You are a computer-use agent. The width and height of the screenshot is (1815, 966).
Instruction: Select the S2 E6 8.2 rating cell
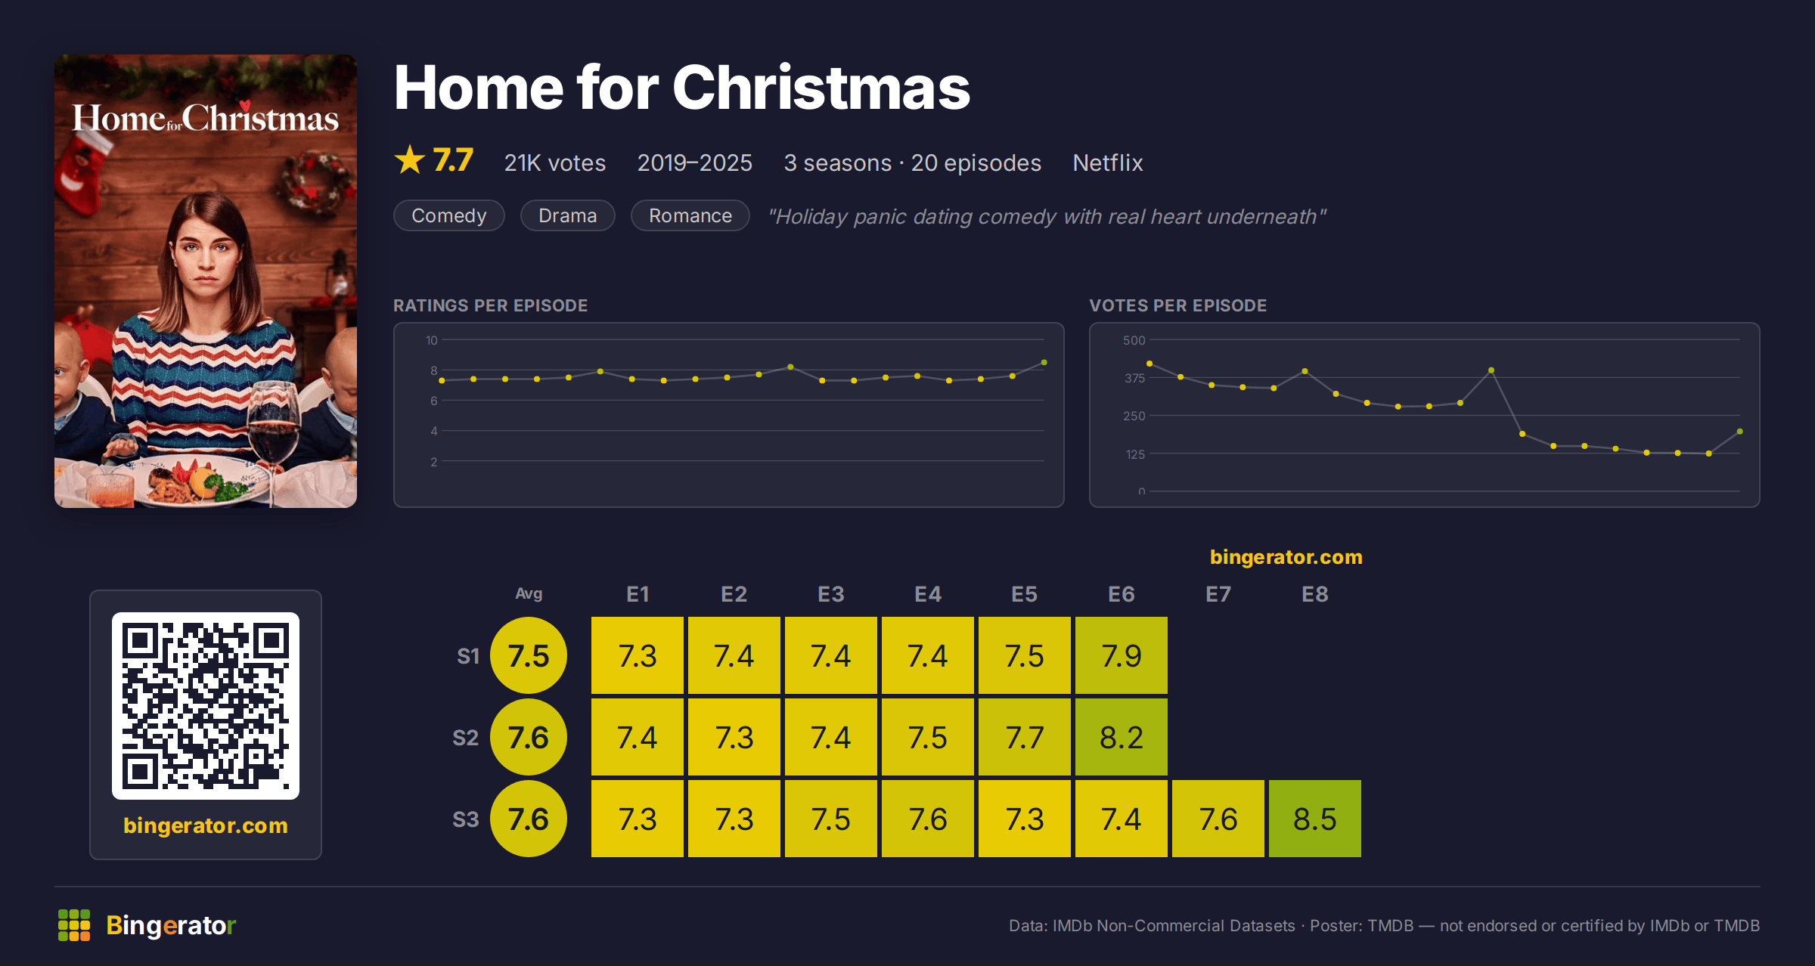pos(1122,737)
